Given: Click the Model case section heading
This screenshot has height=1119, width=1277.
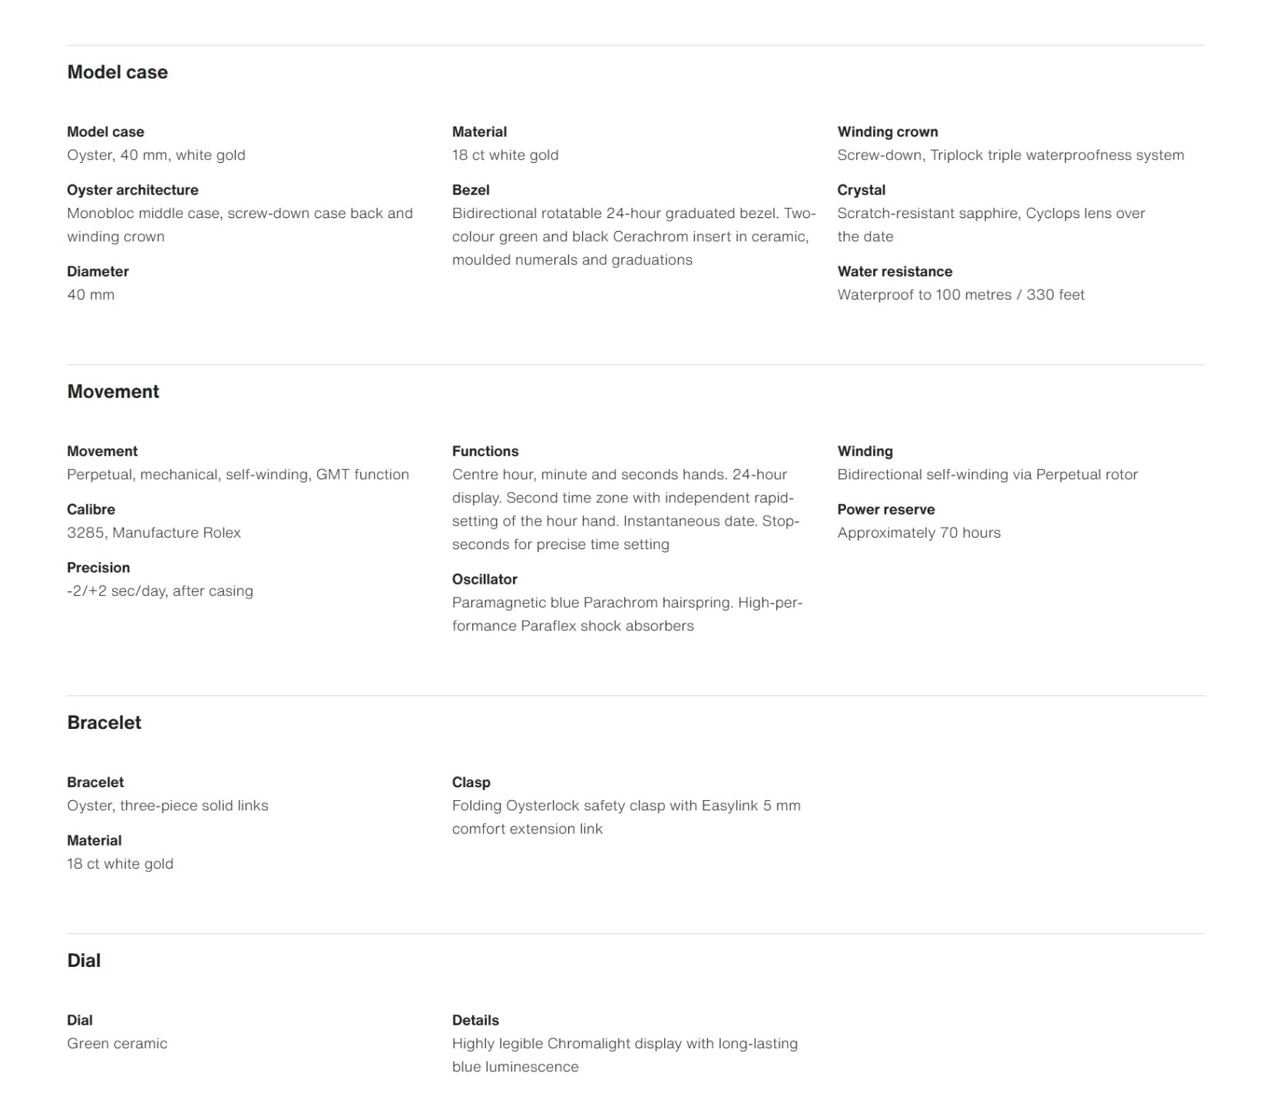Looking at the screenshot, I should coord(117,72).
